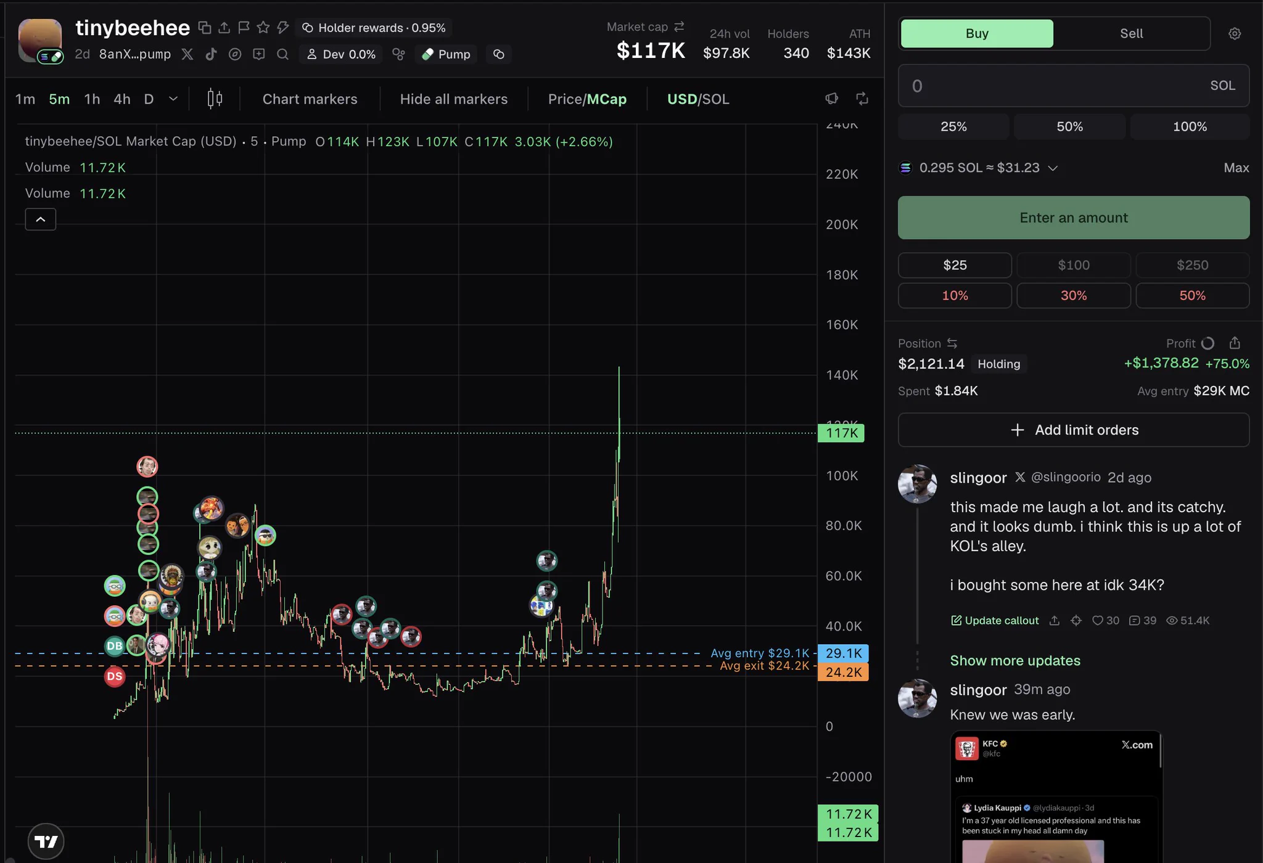Collapse the chart indicator legend
This screenshot has height=863, width=1263.
[41, 219]
